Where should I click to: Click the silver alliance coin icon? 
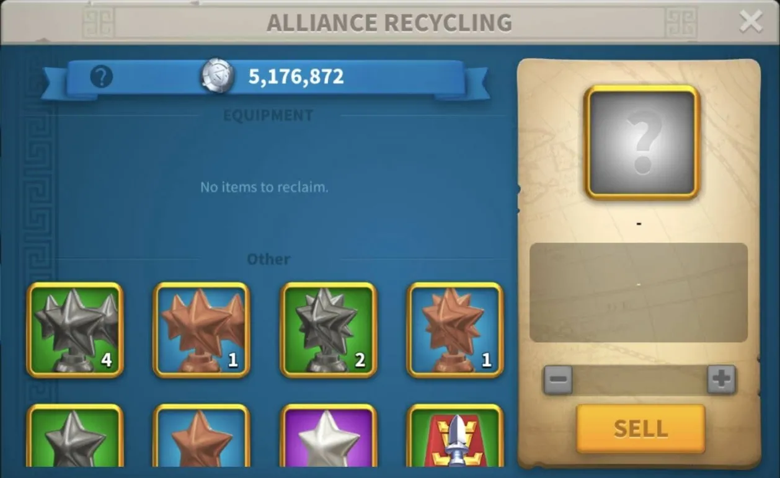tap(218, 77)
